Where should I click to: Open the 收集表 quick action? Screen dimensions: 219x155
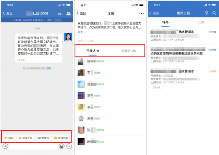tap(43, 138)
